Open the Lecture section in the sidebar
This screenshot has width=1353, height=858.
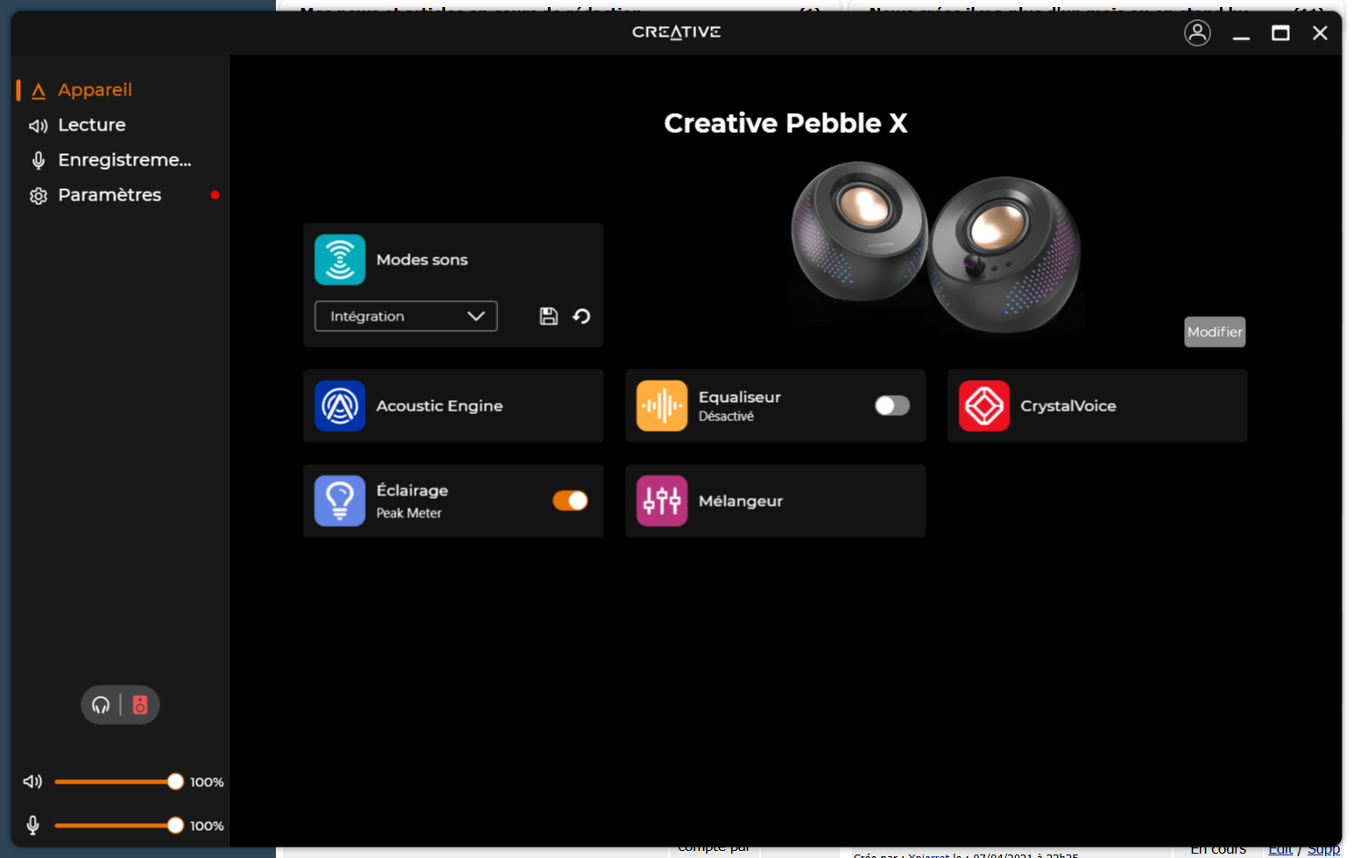91,125
